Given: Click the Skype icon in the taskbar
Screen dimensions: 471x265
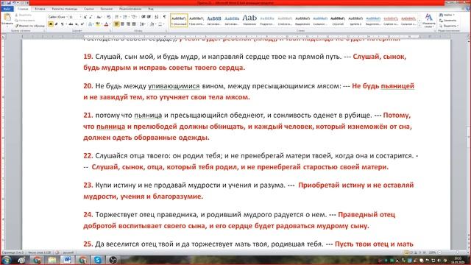Looking at the screenshot, I should point(98,260).
